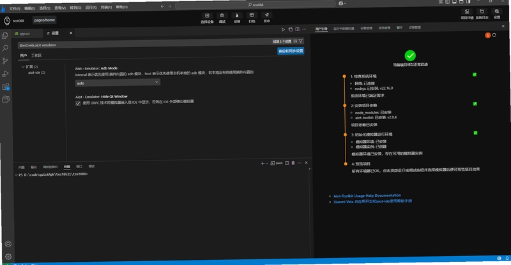Add new terminal with plus icon
The width and height of the screenshot is (511, 265).
coord(263,163)
